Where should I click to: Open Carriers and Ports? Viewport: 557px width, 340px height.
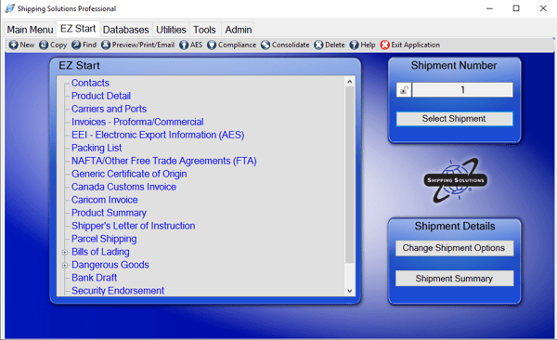coord(109,109)
